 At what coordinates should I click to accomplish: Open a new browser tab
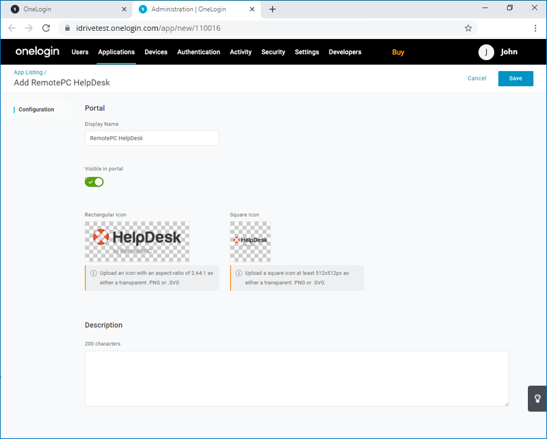point(272,9)
